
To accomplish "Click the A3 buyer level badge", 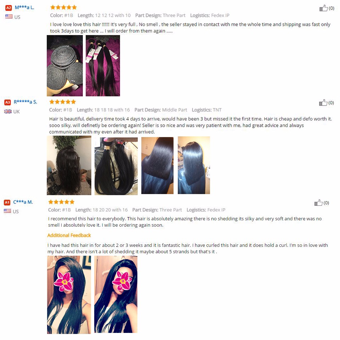I will [x=7, y=102].
